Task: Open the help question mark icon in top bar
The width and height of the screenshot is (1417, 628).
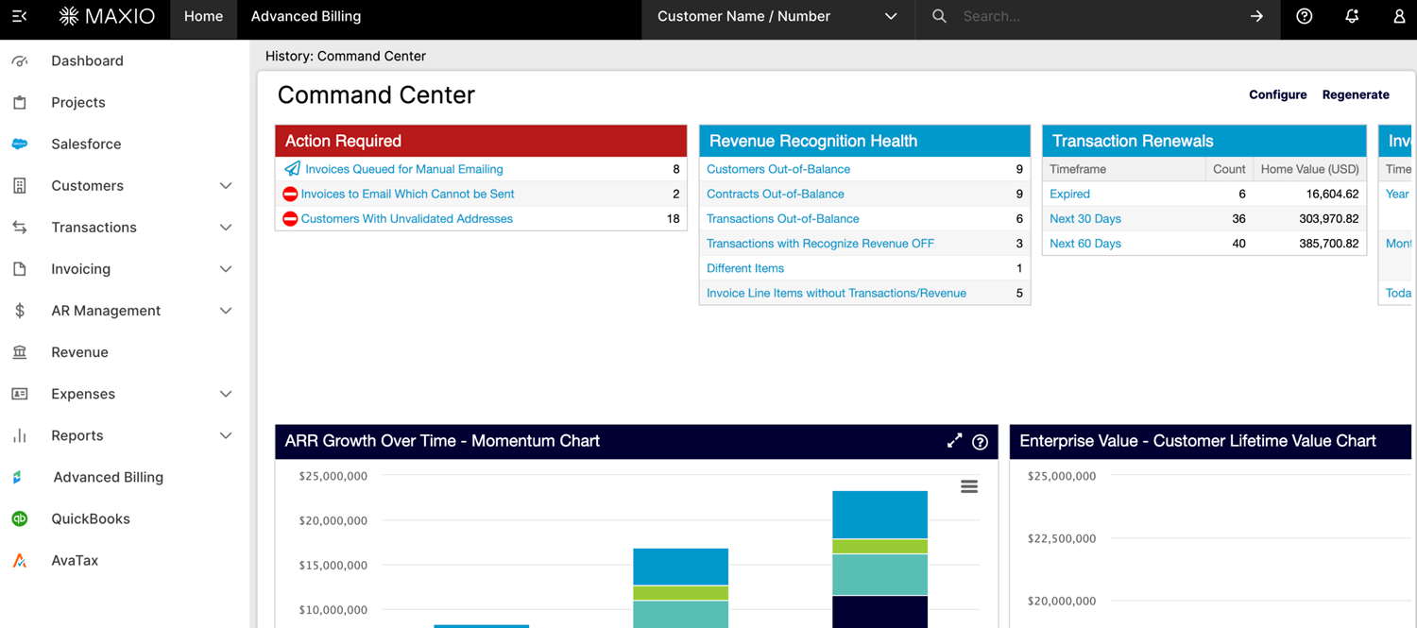Action: [x=1304, y=16]
